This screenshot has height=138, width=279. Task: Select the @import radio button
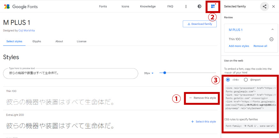tap(246, 80)
